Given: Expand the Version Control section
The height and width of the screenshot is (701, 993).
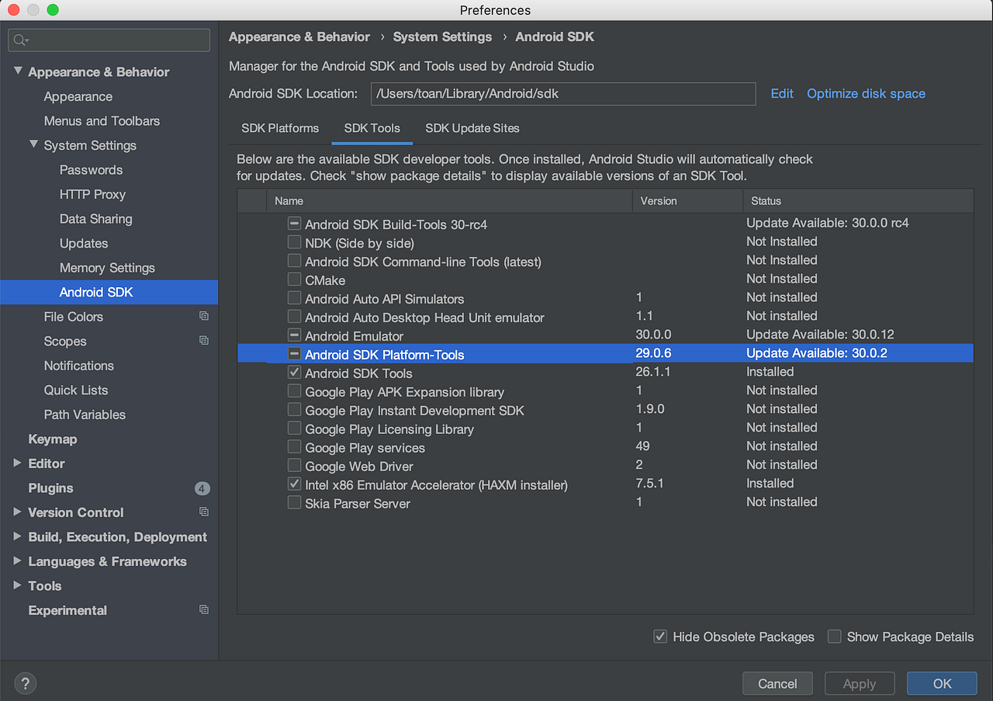Looking at the screenshot, I should click(x=18, y=512).
